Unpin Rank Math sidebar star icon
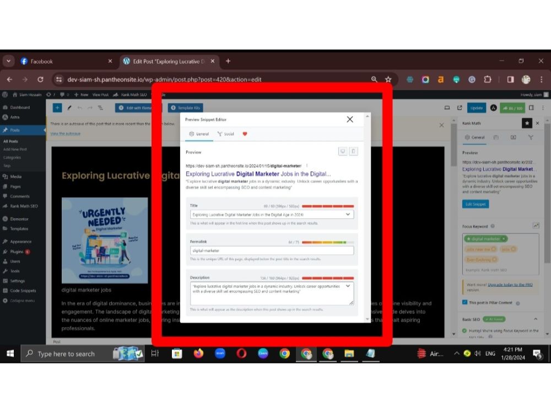The height and width of the screenshot is (413, 551). tap(527, 123)
